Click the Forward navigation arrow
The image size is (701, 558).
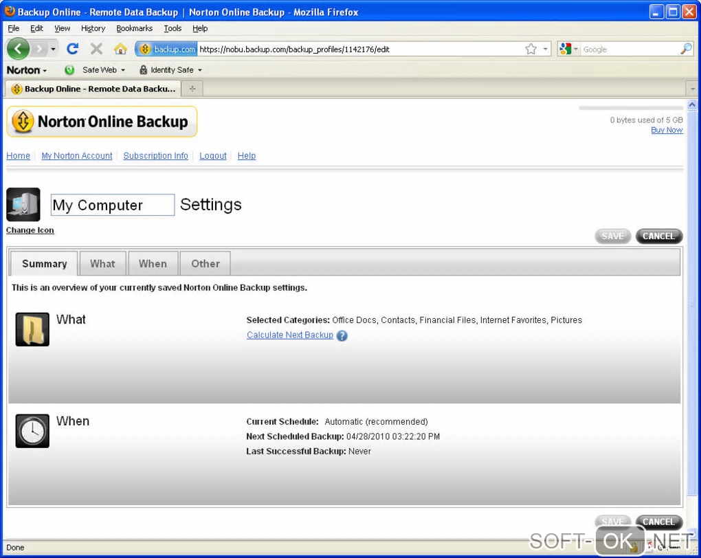(x=40, y=49)
